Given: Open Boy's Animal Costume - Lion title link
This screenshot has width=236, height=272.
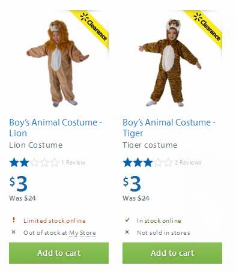Looking at the screenshot, I should (56, 128).
